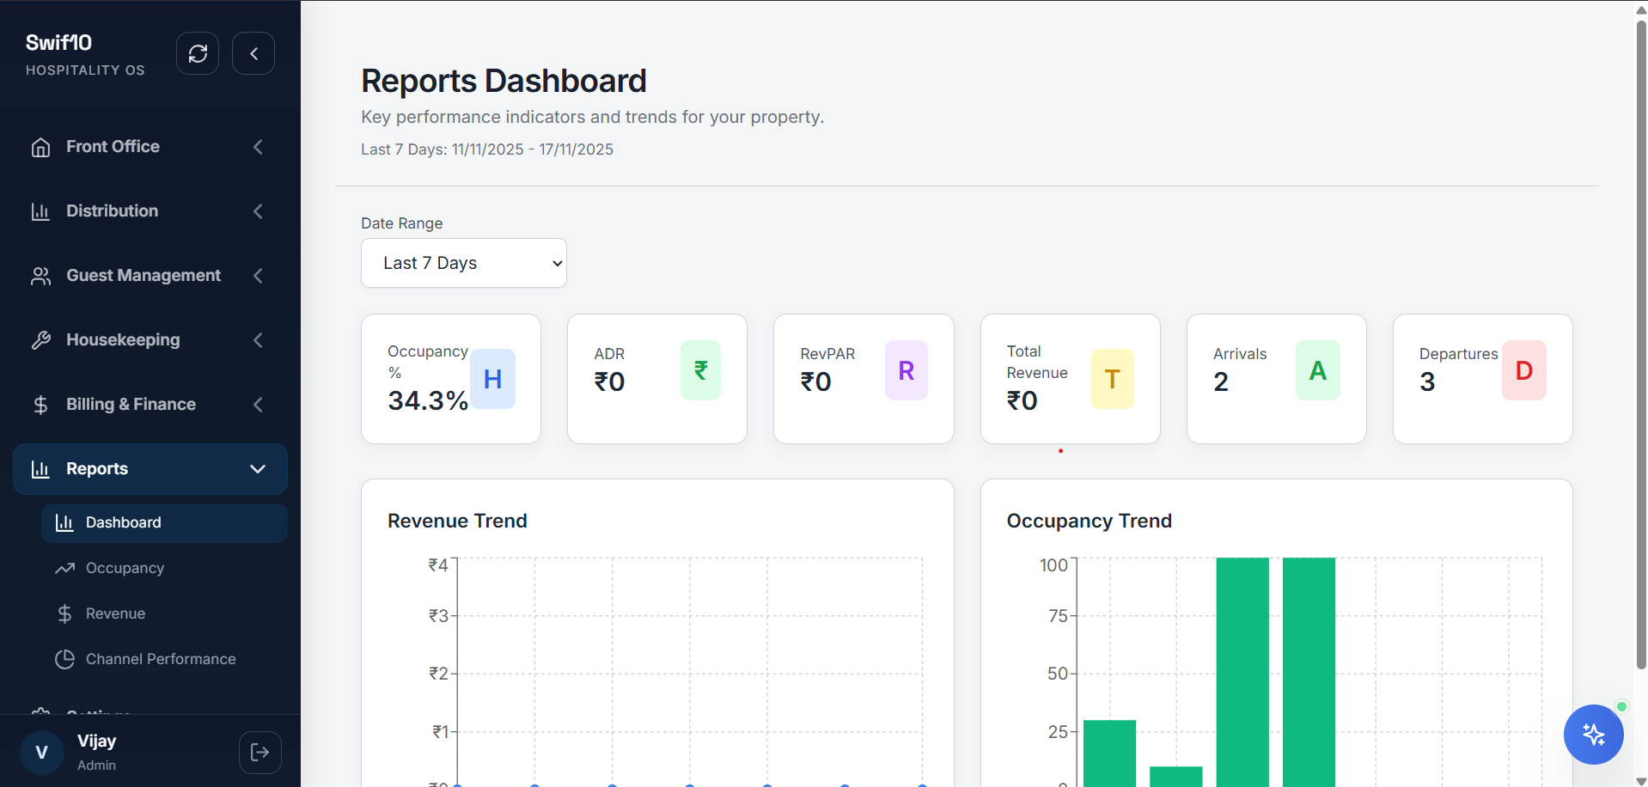Open the Date Range dropdown
Screen dimensions: 1648x787
(x=464, y=263)
